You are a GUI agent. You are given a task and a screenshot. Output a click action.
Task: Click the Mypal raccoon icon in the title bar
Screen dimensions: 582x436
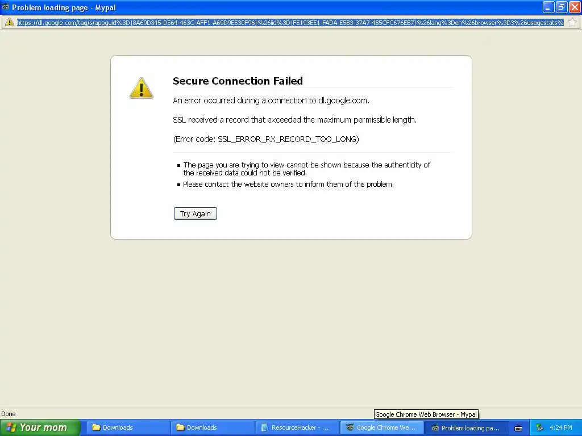[5, 7]
